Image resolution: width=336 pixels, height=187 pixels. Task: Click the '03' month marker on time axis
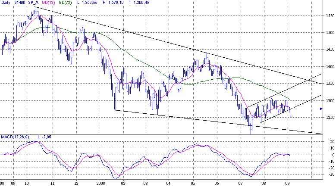146,184
